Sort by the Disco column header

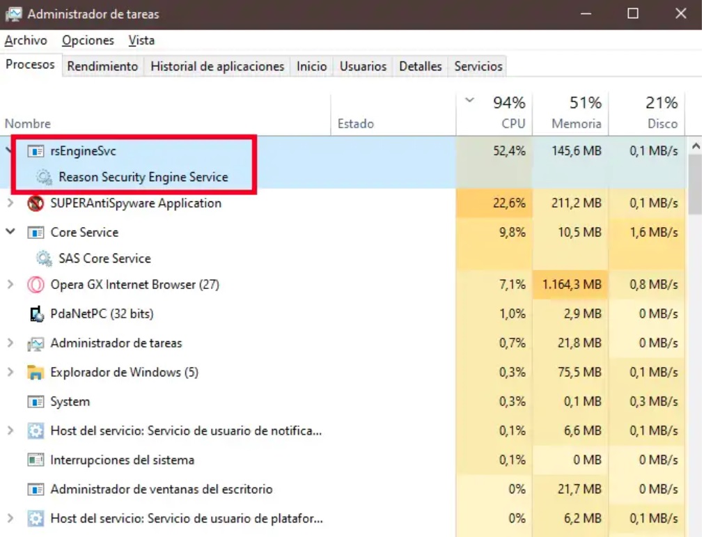pos(647,114)
